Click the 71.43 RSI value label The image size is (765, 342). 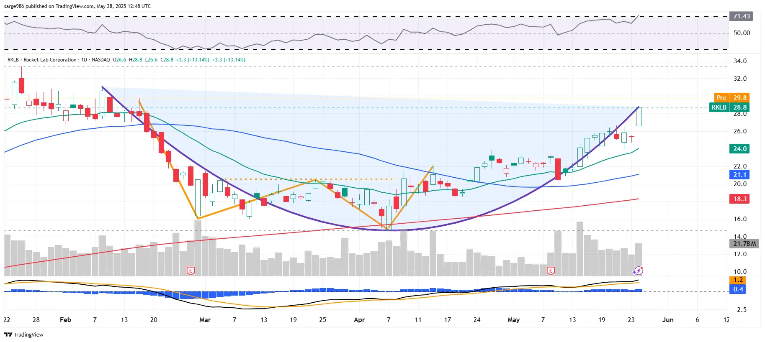(742, 16)
